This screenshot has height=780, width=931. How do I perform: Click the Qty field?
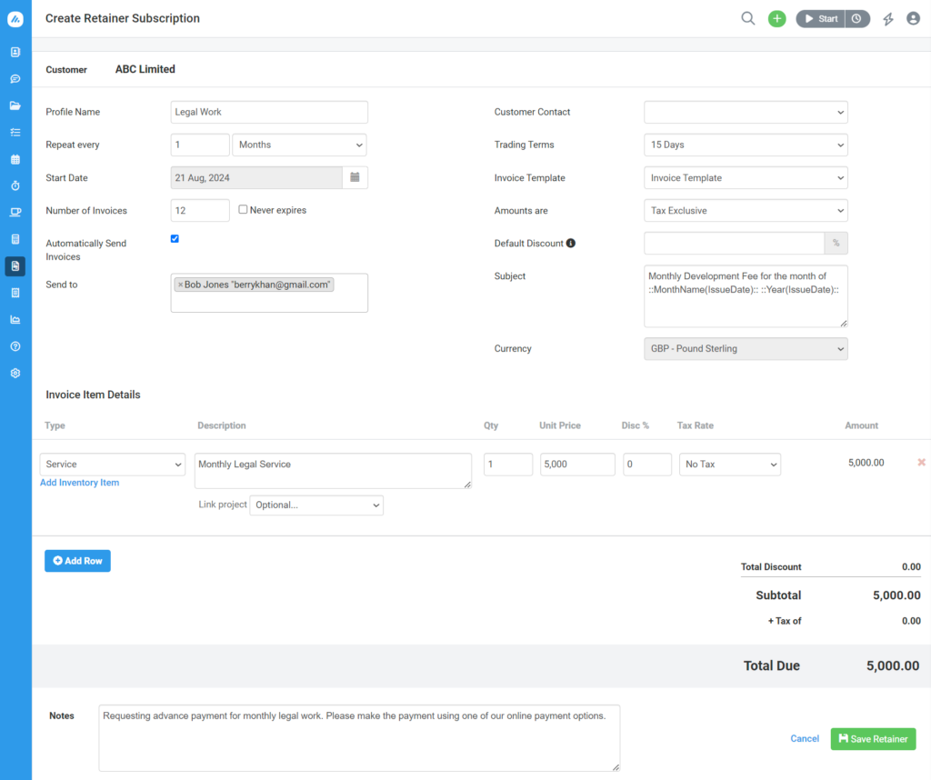[x=508, y=465]
